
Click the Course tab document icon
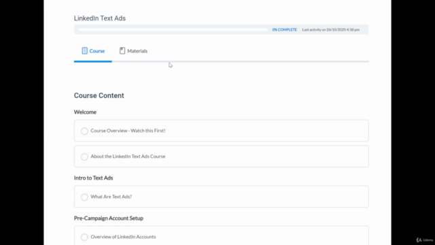[84, 51]
